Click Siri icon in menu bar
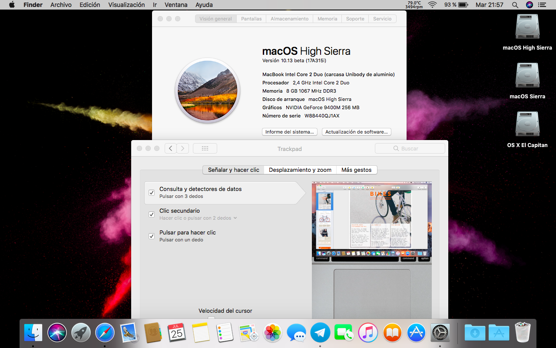The image size is (556, 348). tap(529, 5)
